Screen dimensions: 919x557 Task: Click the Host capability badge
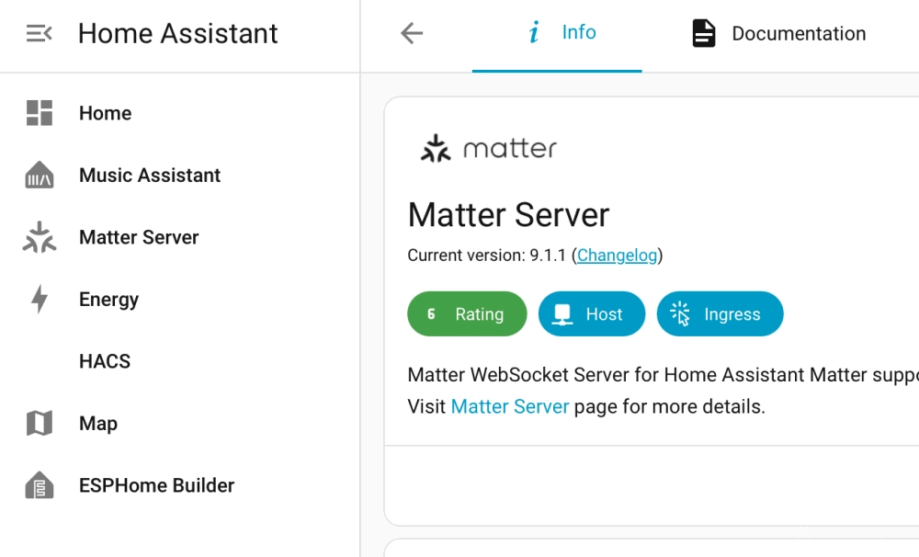coord(591,313)
